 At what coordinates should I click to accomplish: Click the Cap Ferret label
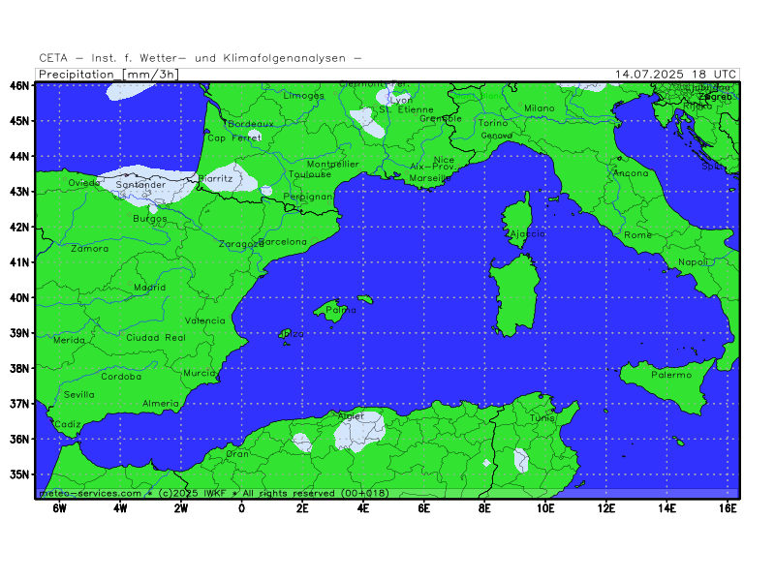tap(234, 138)
